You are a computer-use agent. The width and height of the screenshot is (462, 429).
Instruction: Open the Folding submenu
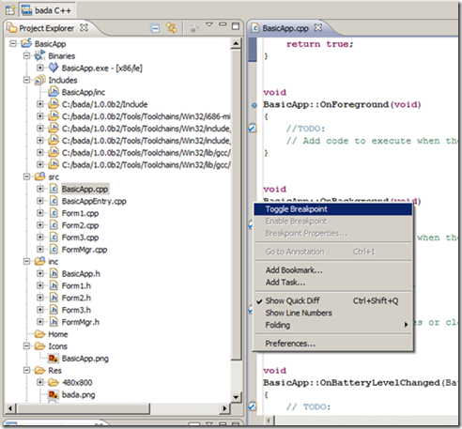333,325
